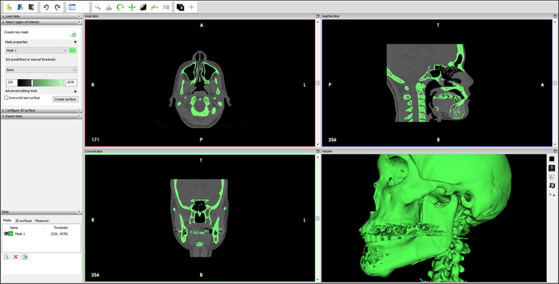
Task: Choose the brightness and contrast tool
Action: click(143, 7)
